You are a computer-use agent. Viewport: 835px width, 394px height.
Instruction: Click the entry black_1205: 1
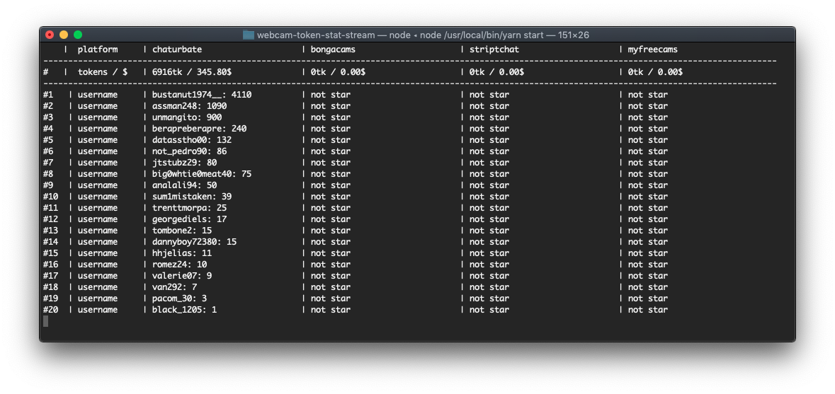(184, 309)
